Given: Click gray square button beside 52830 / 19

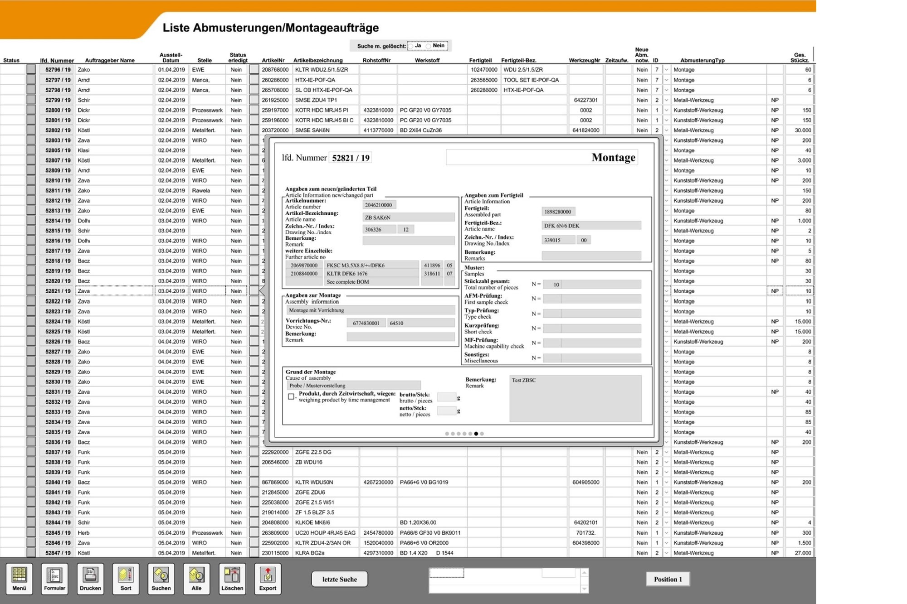Looking at the screenshot, I should pyautogui.click(x=31, y=382).
